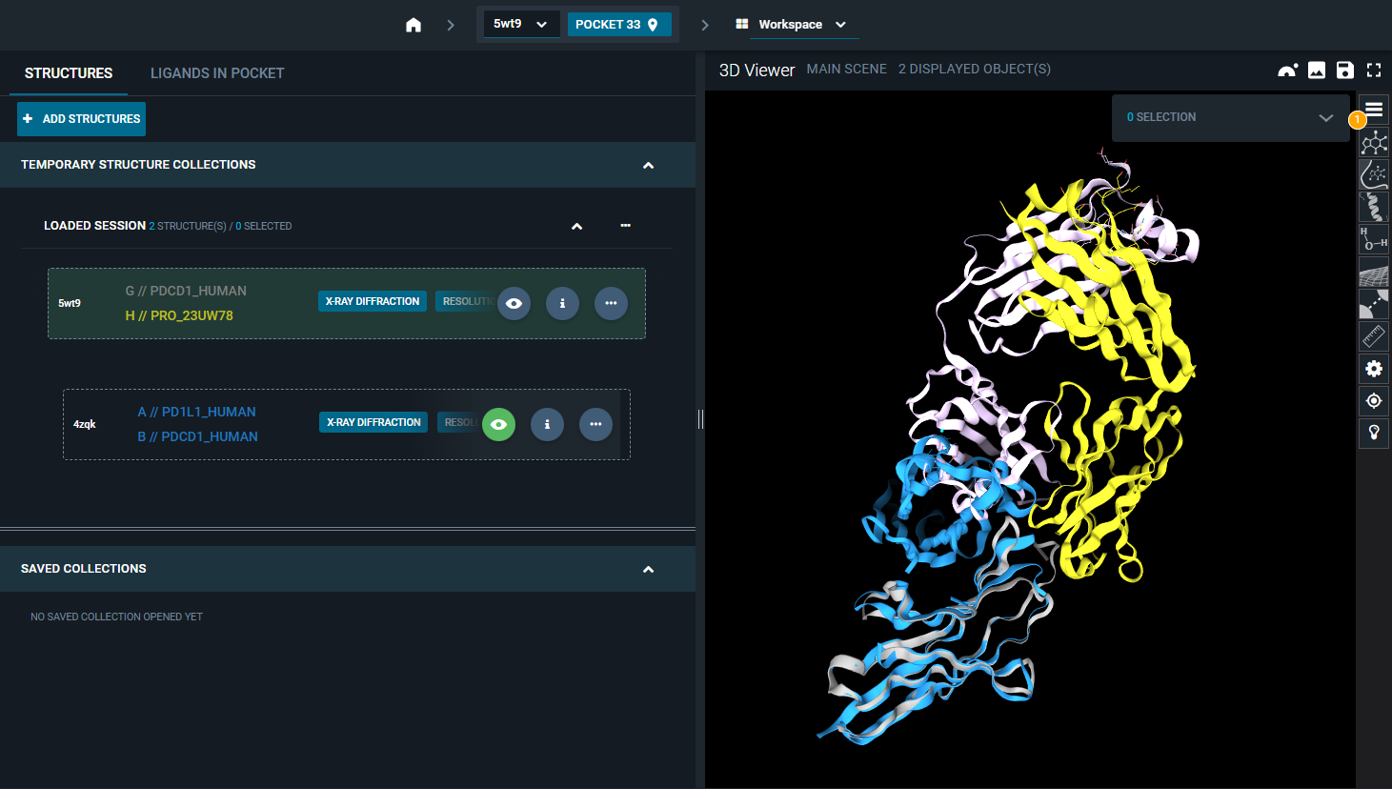Toggle the water molecules (H-O-H) tool
The image size is (1392, 789).
click(1374, 239)
